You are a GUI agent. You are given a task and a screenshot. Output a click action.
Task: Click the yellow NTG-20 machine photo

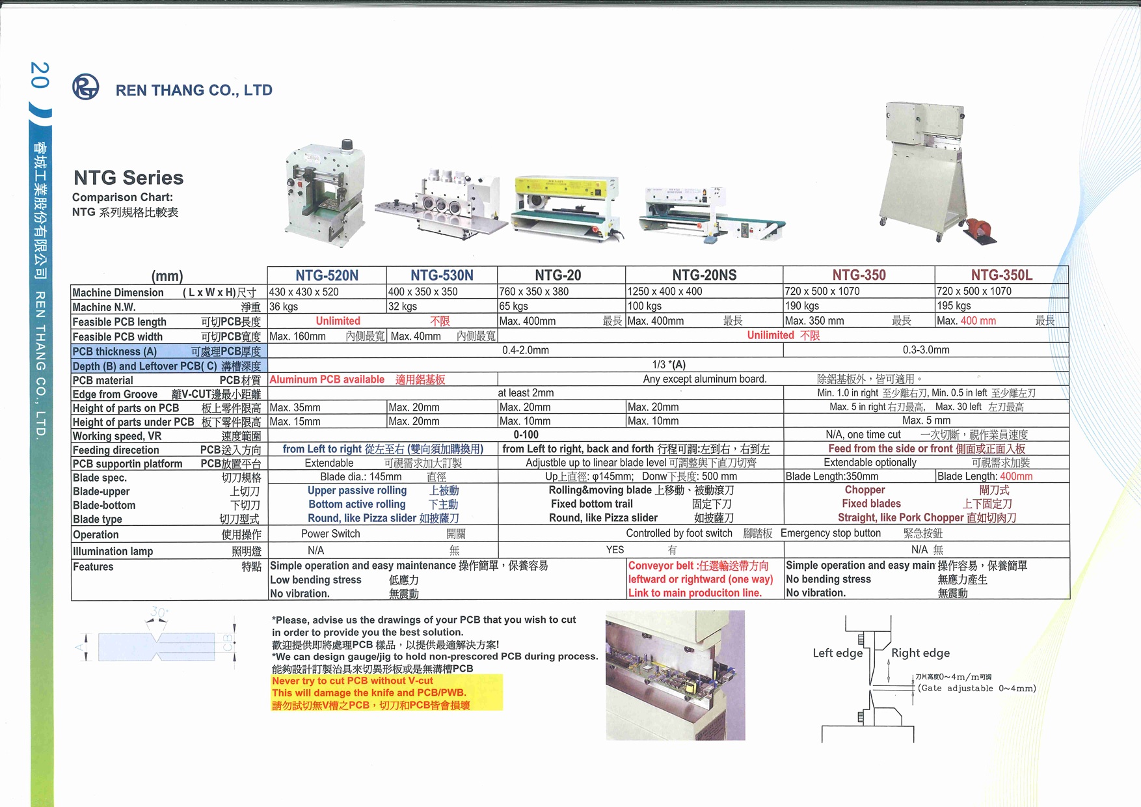tap(566, 207)
